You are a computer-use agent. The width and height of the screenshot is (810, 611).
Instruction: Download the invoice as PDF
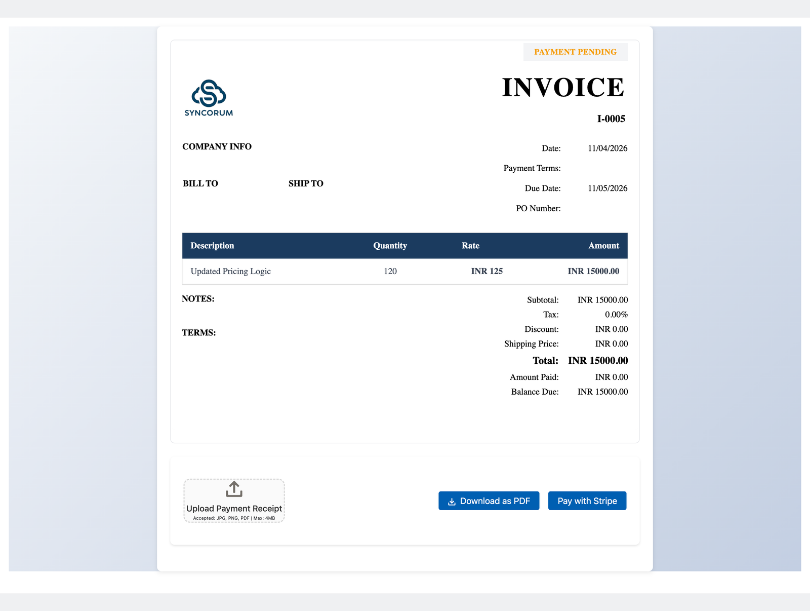[489, 501]
